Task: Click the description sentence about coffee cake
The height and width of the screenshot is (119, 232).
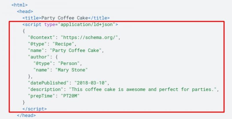Action: click(143, 89)
